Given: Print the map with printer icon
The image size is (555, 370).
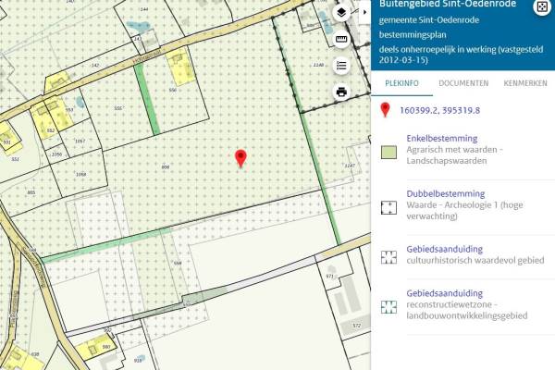Looking at the screenshot, I should 341,92.
